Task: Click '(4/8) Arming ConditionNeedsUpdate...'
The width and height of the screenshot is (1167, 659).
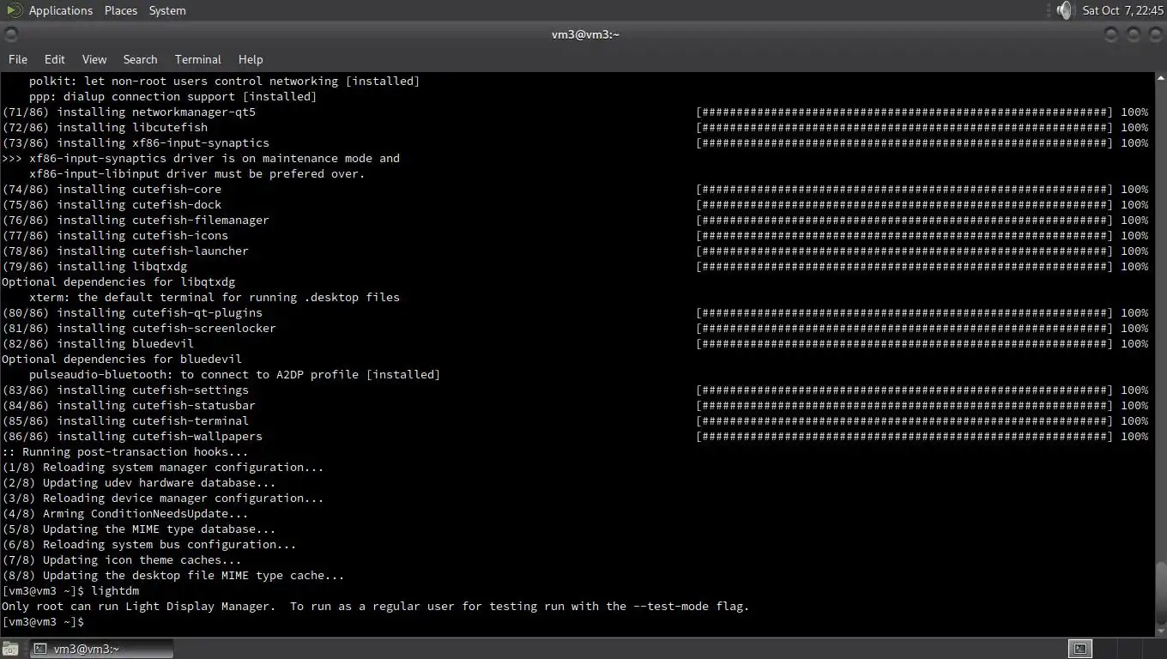Action: tap(125, 514)
